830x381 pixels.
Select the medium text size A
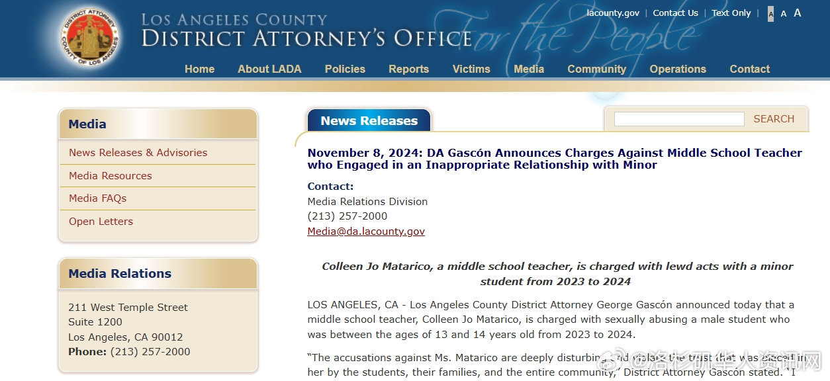(x=784, y=14)
